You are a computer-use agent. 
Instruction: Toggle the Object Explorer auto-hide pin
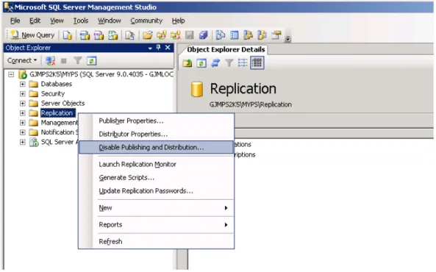point(159,48)
